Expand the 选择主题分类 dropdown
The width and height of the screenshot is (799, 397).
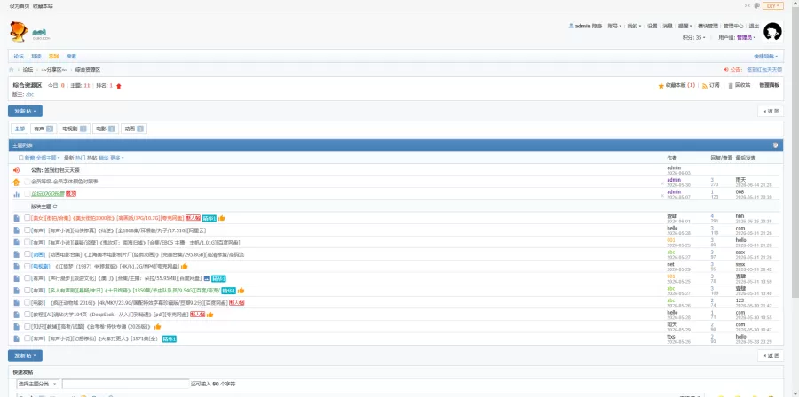pyautogui.click(x=38, y=384)
